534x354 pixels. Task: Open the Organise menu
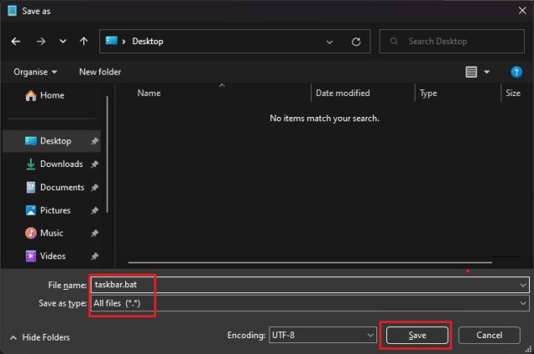click(x=35, y=72)
